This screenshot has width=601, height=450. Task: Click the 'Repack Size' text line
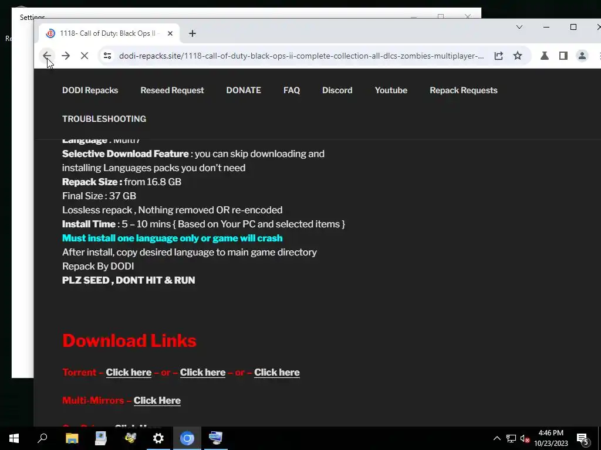121,182
